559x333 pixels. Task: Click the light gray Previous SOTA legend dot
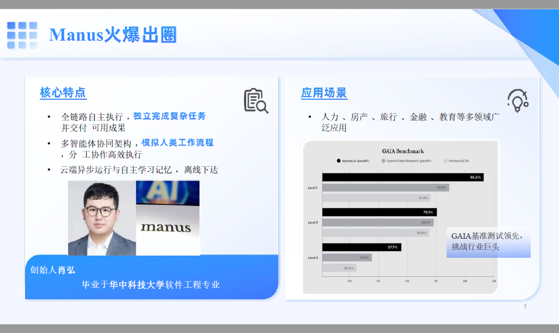coord(445,161)
